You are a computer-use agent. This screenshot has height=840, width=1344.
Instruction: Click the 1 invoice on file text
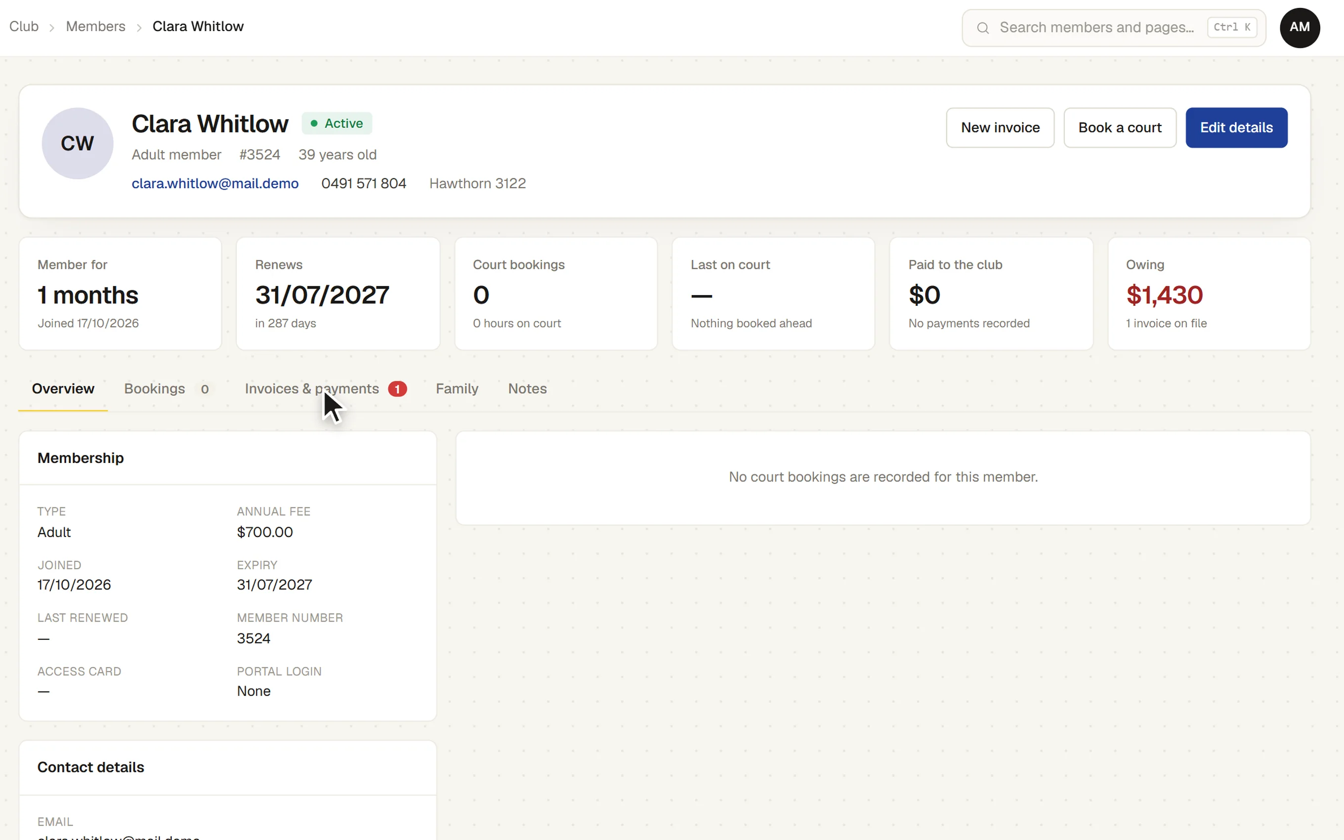click(x=1166, y=323)
